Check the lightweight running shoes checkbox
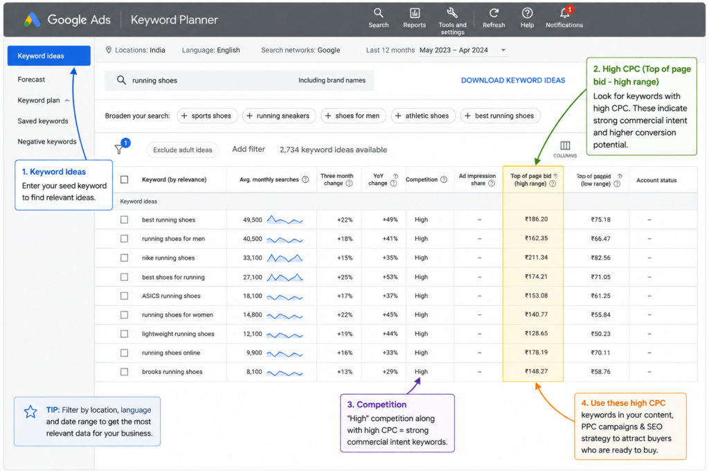 [125, 334]
